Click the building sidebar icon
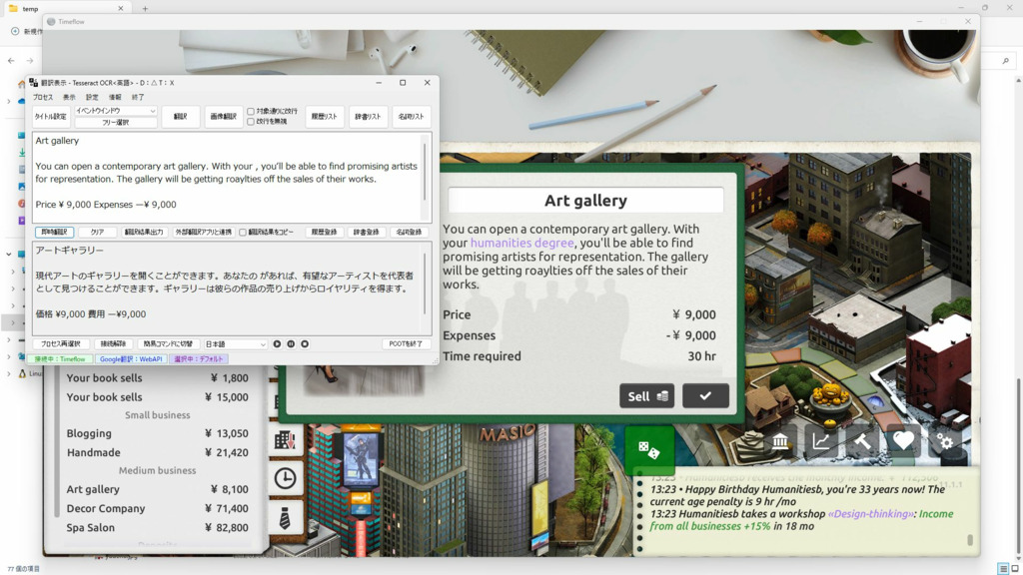Image resolution: width=1023 pixels, height=575 pixels. (x=285, y=439)
